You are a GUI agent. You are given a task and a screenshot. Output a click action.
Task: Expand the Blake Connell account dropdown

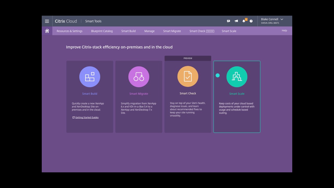coord(282,19)
